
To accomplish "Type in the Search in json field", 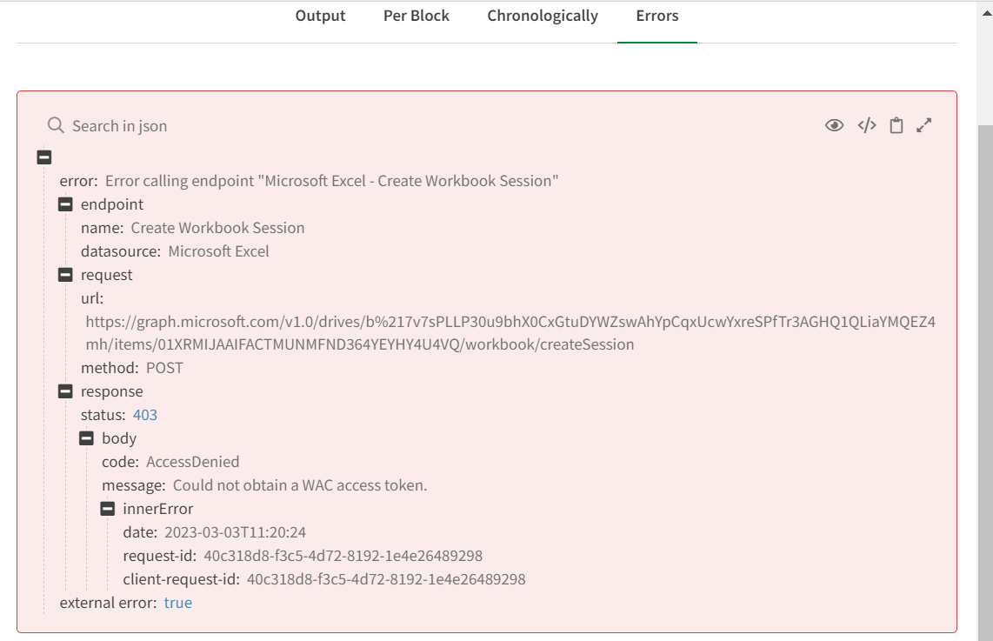I will point(261,126).
